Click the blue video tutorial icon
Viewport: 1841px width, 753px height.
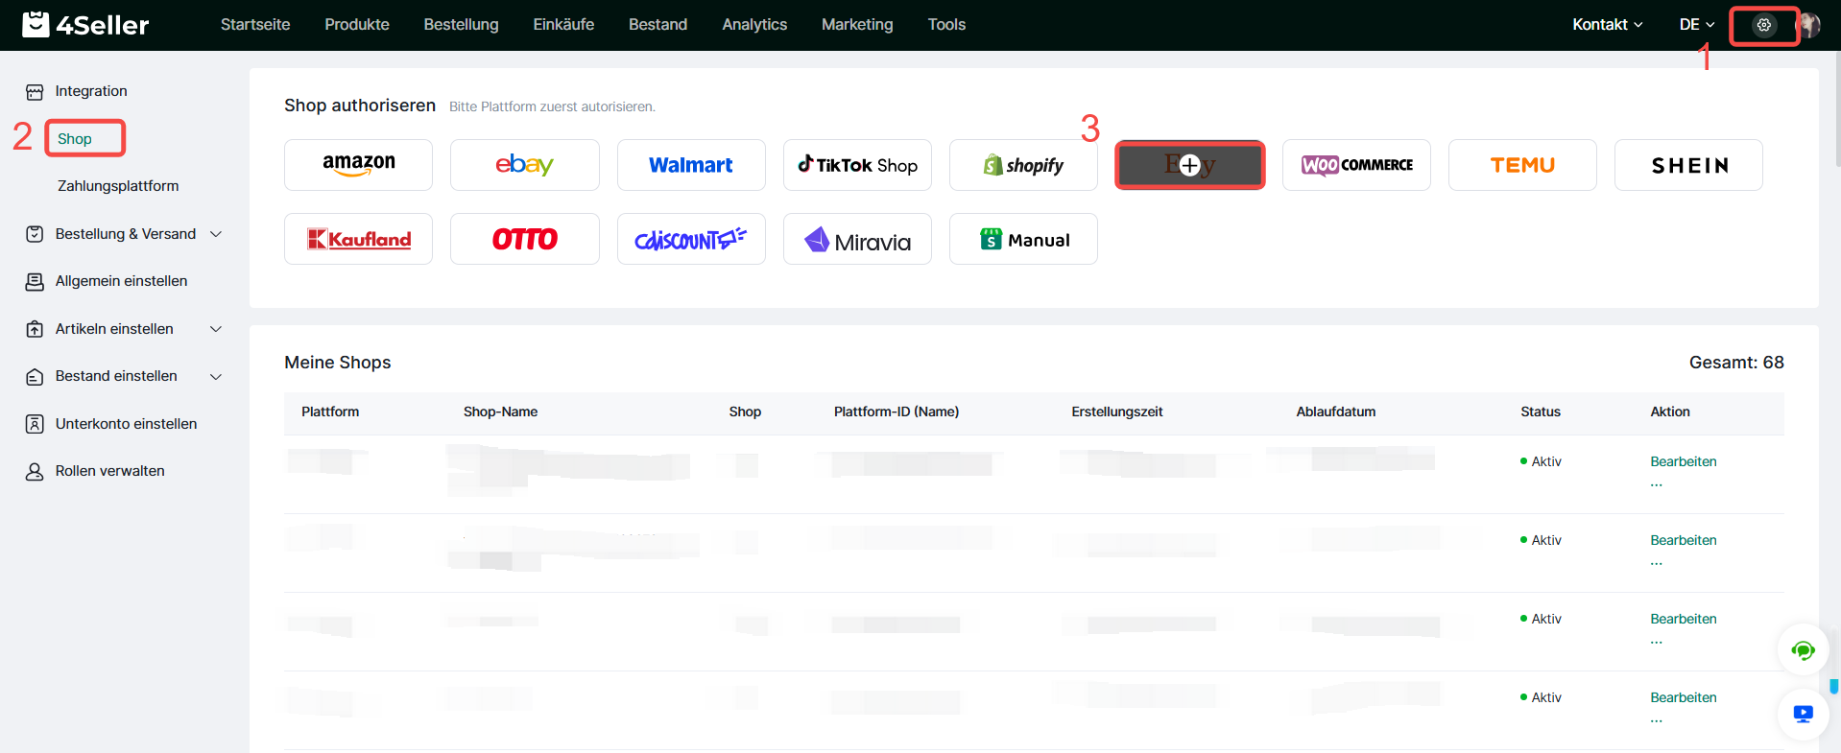tap(1803, 714)
